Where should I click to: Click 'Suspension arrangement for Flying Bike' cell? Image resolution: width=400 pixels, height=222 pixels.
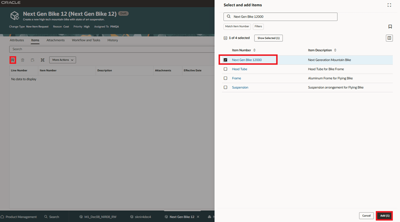336,87
